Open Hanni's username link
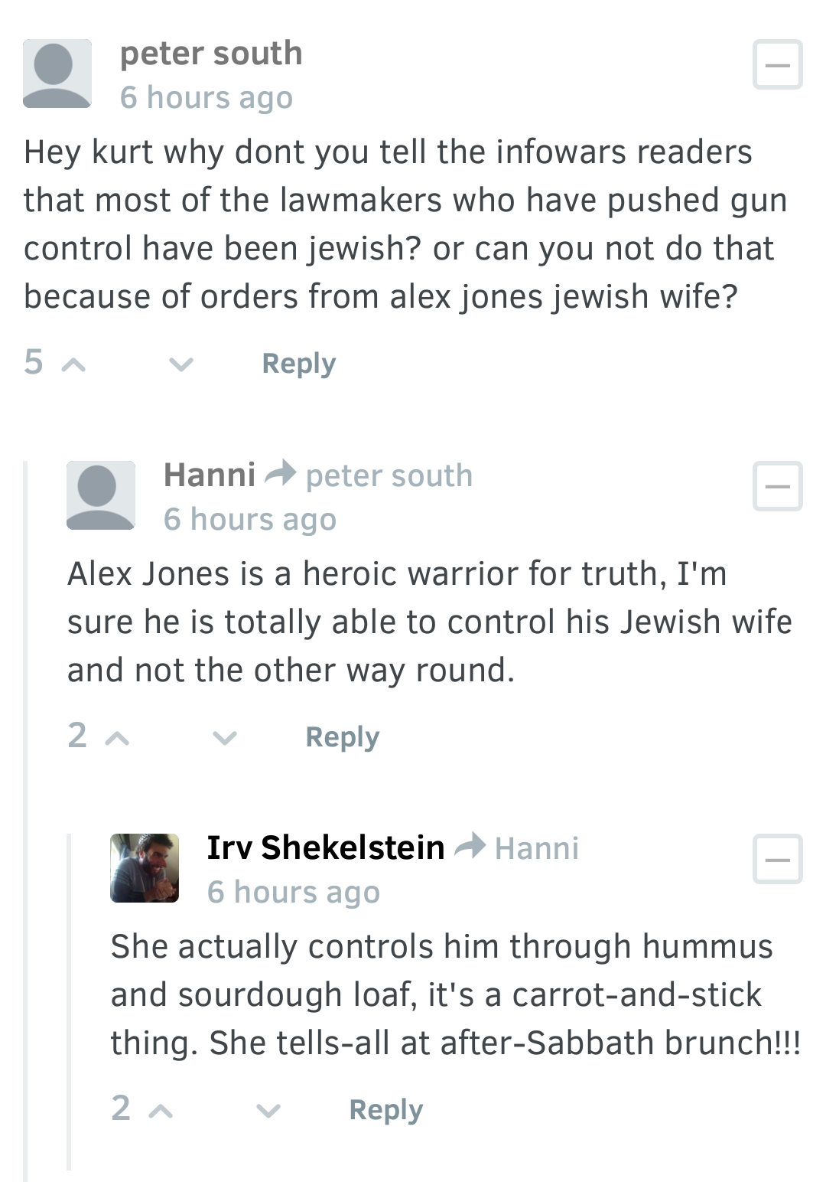Image resolution: width=826 pixels, height=1182 pixels. pos(210,475)
